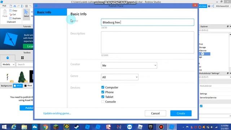Open the Genre dropdown showing All
231x130 pixels.
[x=119, y=77]
